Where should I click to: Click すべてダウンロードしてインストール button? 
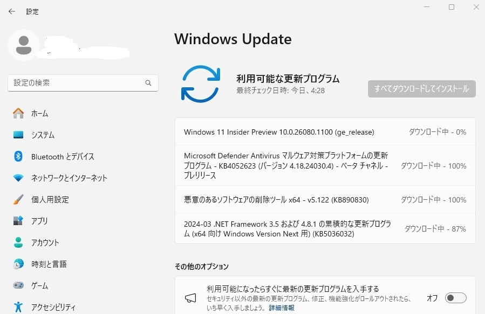(421, 89)
